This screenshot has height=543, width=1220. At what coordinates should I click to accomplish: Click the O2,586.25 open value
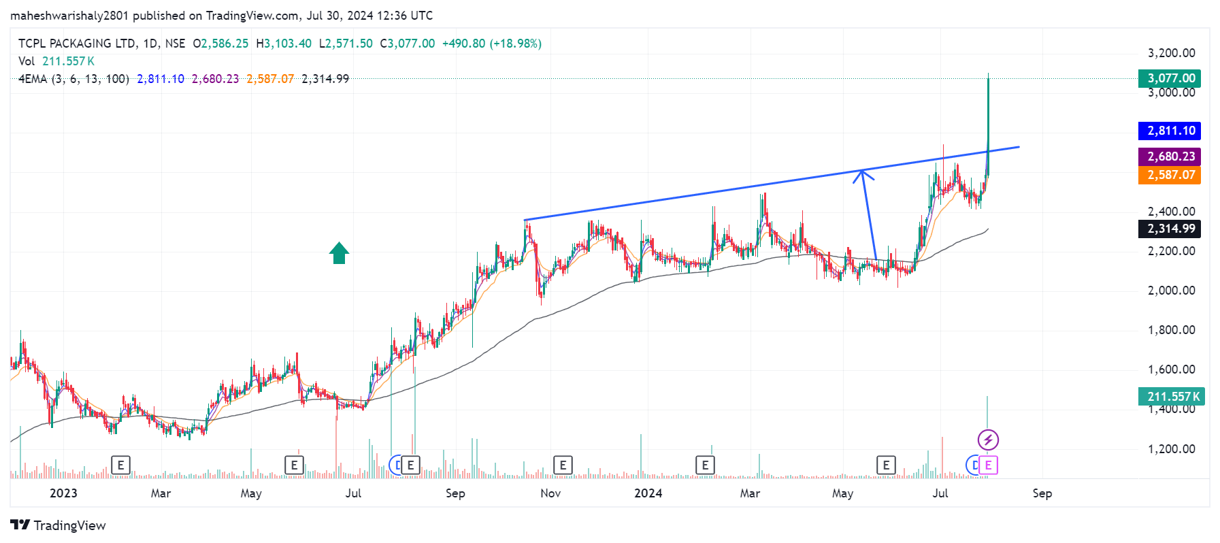coord(220,44)
